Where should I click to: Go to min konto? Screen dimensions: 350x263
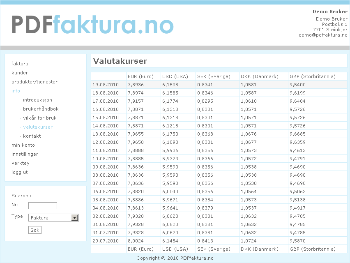click(x=23, y=145)
